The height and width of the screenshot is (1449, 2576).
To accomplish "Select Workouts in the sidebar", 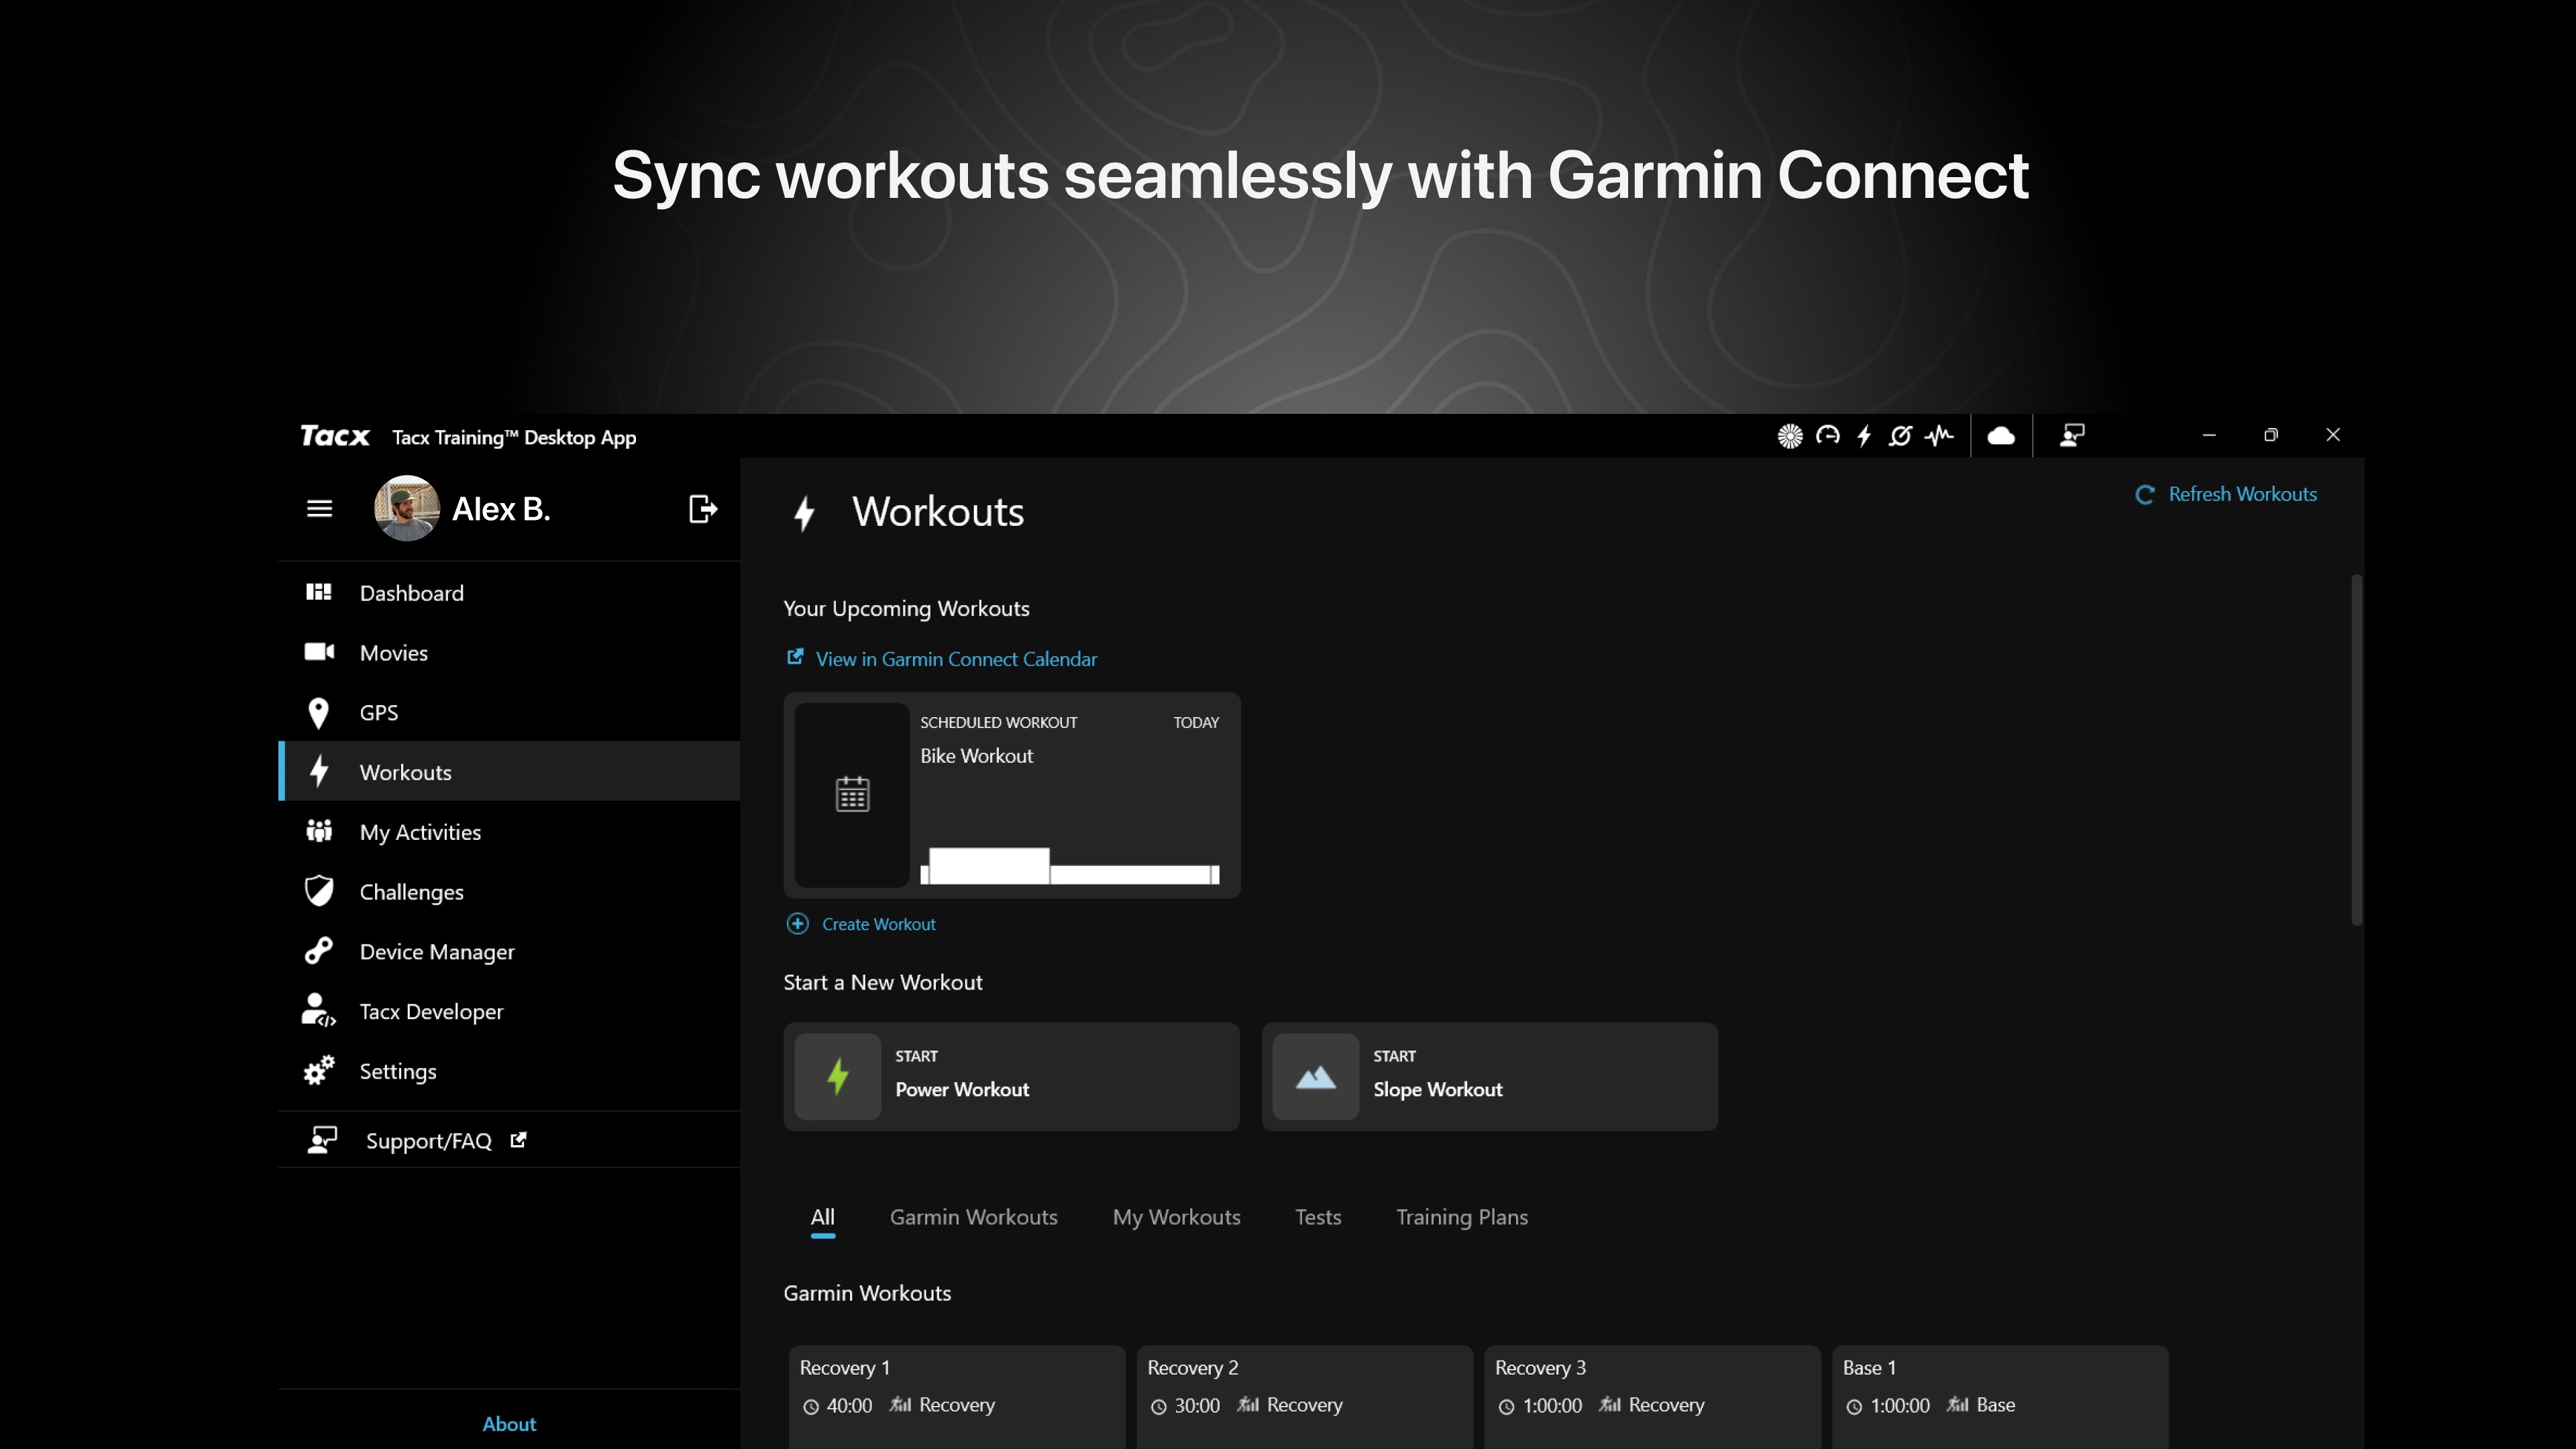I will [x=509, y=772].
